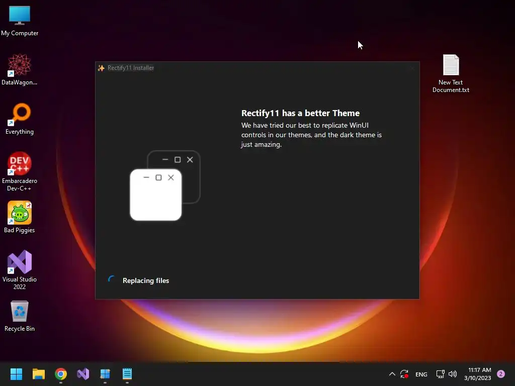Click the 'Rectify11 has a better Theme' heading
This screenshot has width=515, height=386.
click(301, 113)
